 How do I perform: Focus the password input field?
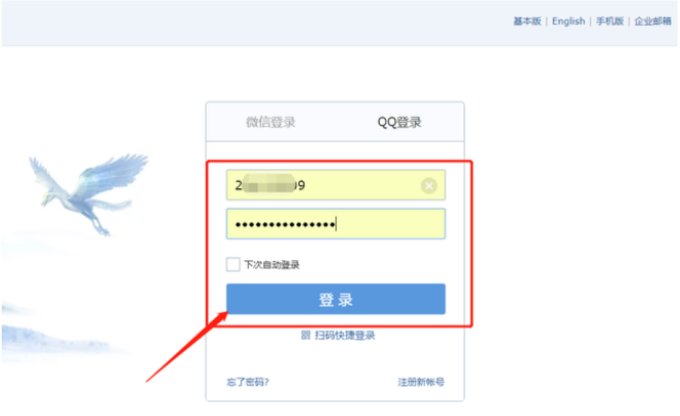click(x=336, y=224)
